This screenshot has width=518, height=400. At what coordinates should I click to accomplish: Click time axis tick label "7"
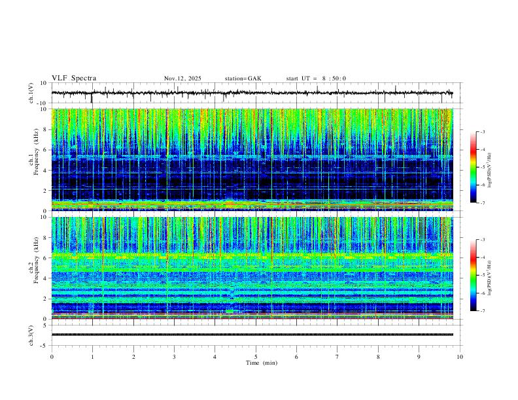click(x=337, y=357)
